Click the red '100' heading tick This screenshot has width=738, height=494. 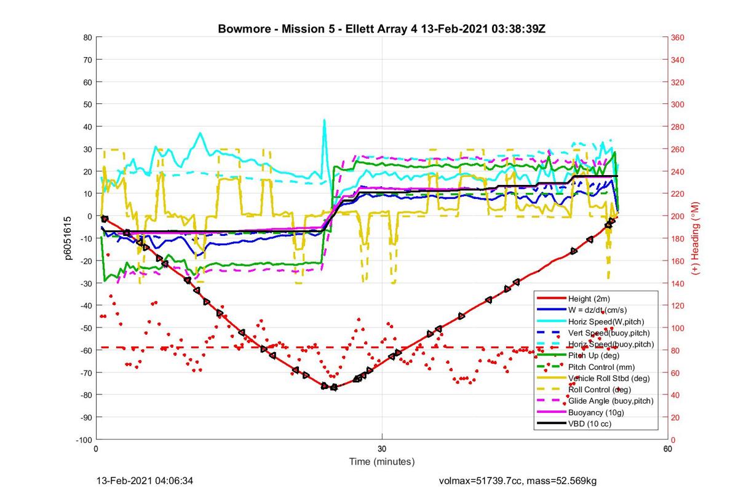point(678,328)
